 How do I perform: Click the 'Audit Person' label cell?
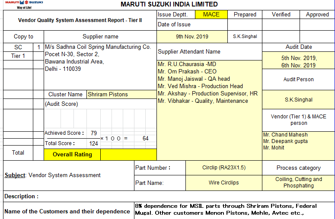(x=298, y=79)
